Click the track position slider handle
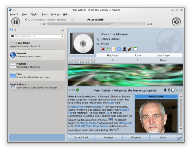 pos(112,24)
